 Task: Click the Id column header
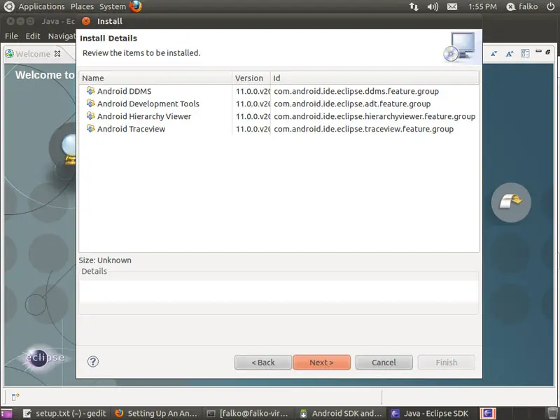pos(374,78)
